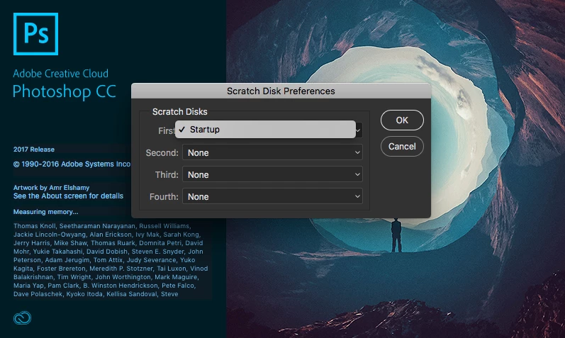Click "Artwork by Amr Elshamy" credit
This screenshot has height=338, width=565.
(52, 187)
